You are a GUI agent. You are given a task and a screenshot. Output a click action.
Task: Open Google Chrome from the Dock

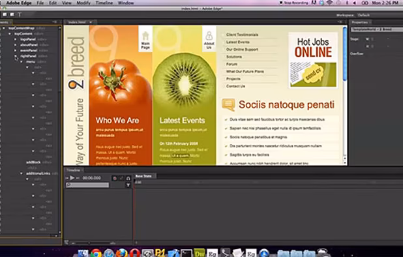[x=96, y=253]
